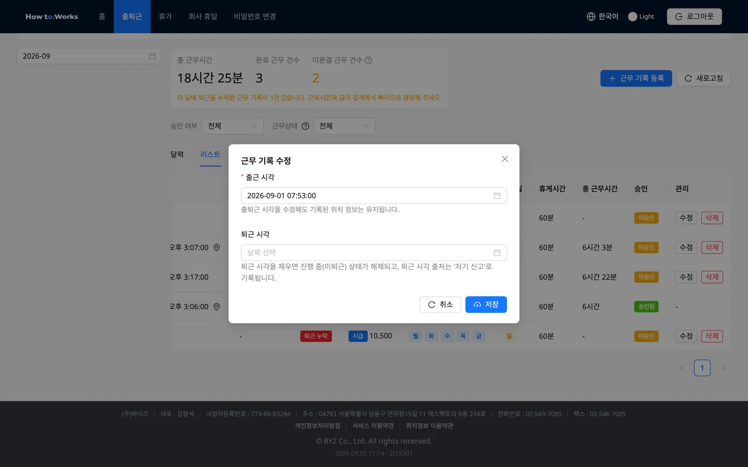Click the 출근 시각 datetime input
The width and height of the screenshot is (748, 467).
pyautogui.click(x=374, y=196)
